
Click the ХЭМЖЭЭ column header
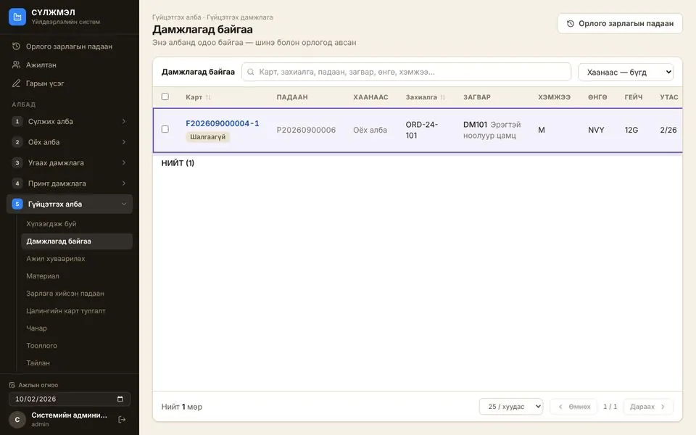pos(554,97)
